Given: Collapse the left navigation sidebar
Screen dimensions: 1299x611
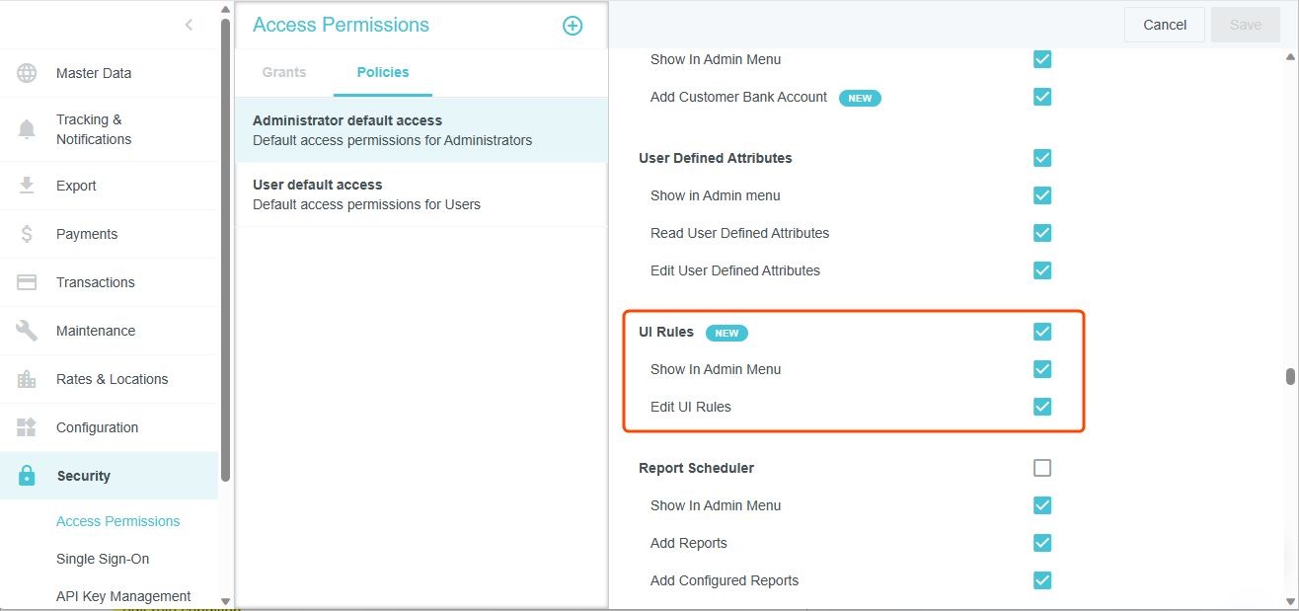Looking at the screenshot, I should point(189,25).
